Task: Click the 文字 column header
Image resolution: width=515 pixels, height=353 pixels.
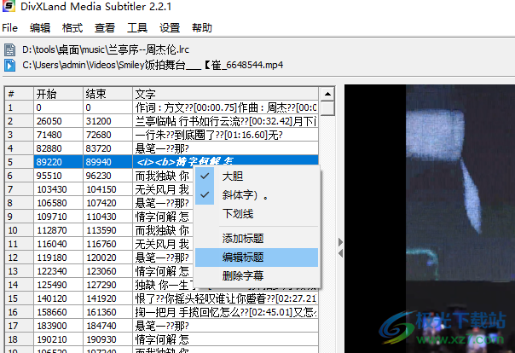Action: [x=225, y=94]
